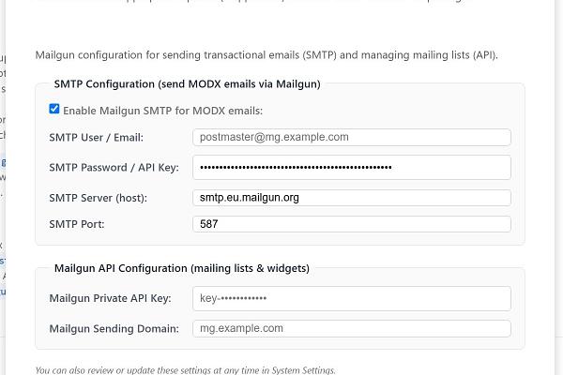Click the smtp.eu.mailgun.org host text
This screenshot has height=375, width=563.
click(x=250, y=198)
